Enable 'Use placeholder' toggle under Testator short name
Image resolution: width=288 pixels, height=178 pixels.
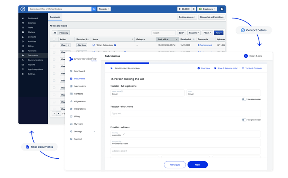tap(244, 120)
